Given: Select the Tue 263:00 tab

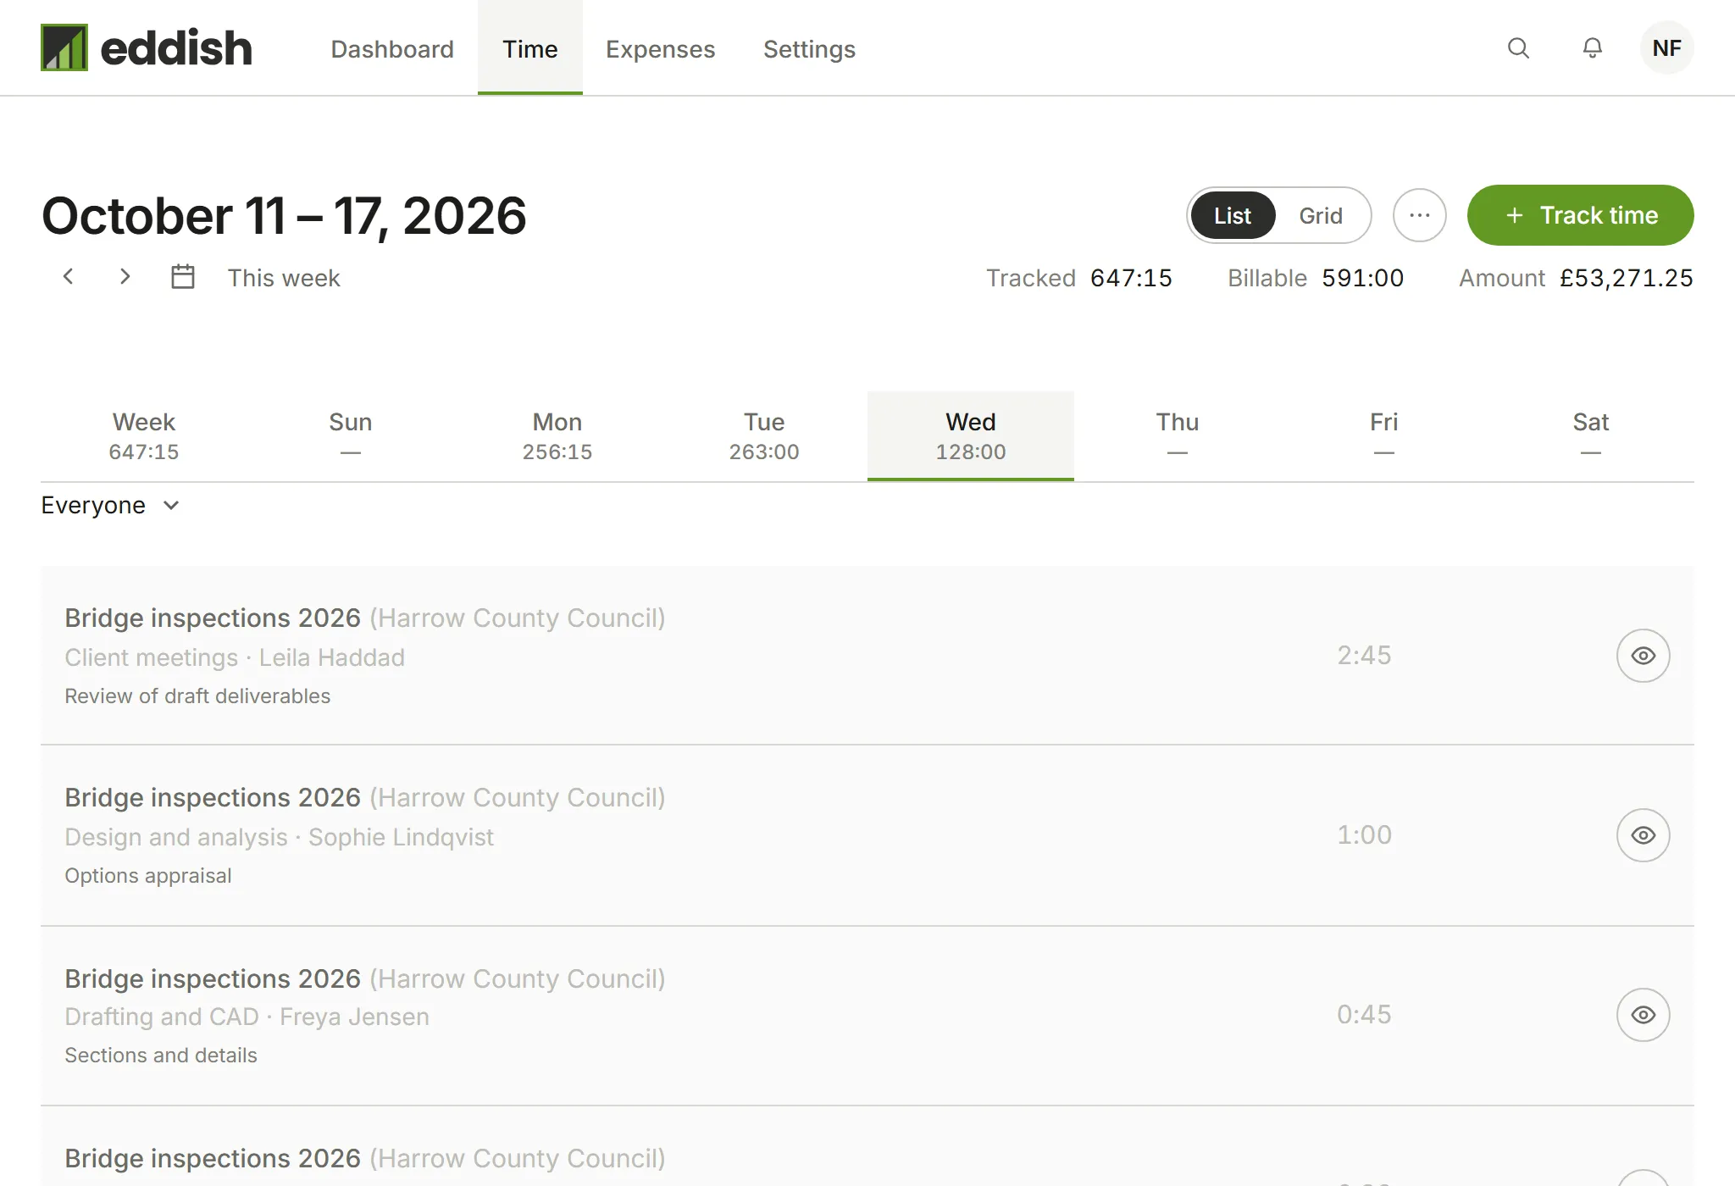Looking at the screenshot, I should pos(764,436).
